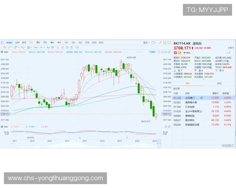This screenshot has height=188, width=236.
Task: Toggle the 不复权 adjustment option
Action: tap(152, 52)
